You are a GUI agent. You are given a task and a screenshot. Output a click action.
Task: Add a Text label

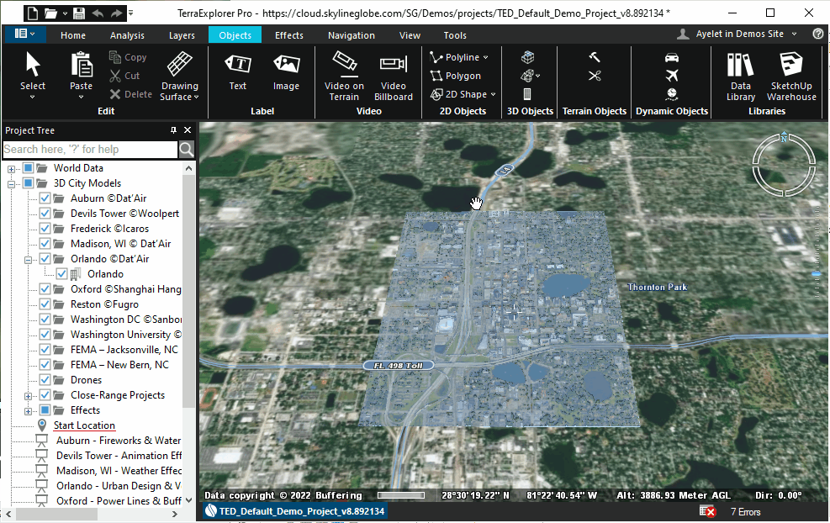[238, 72]
